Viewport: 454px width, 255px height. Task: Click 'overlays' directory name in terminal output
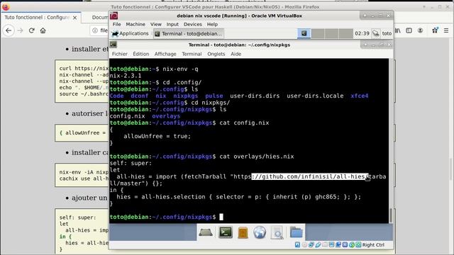pos(166,116)
